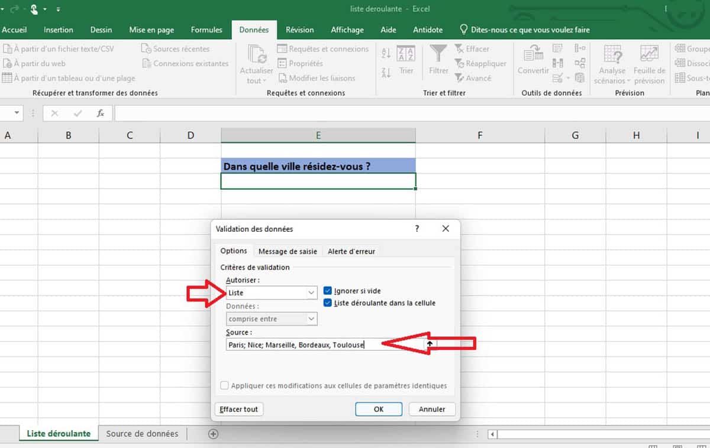Open 'Avancé' advanced filter options
This screenshot has height=448, width=710.
click(x=473, y=78)
